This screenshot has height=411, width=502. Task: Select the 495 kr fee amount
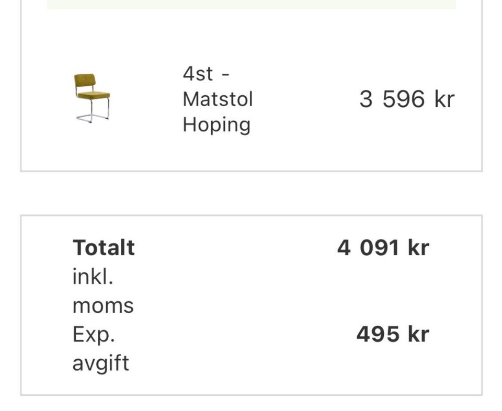392,334
